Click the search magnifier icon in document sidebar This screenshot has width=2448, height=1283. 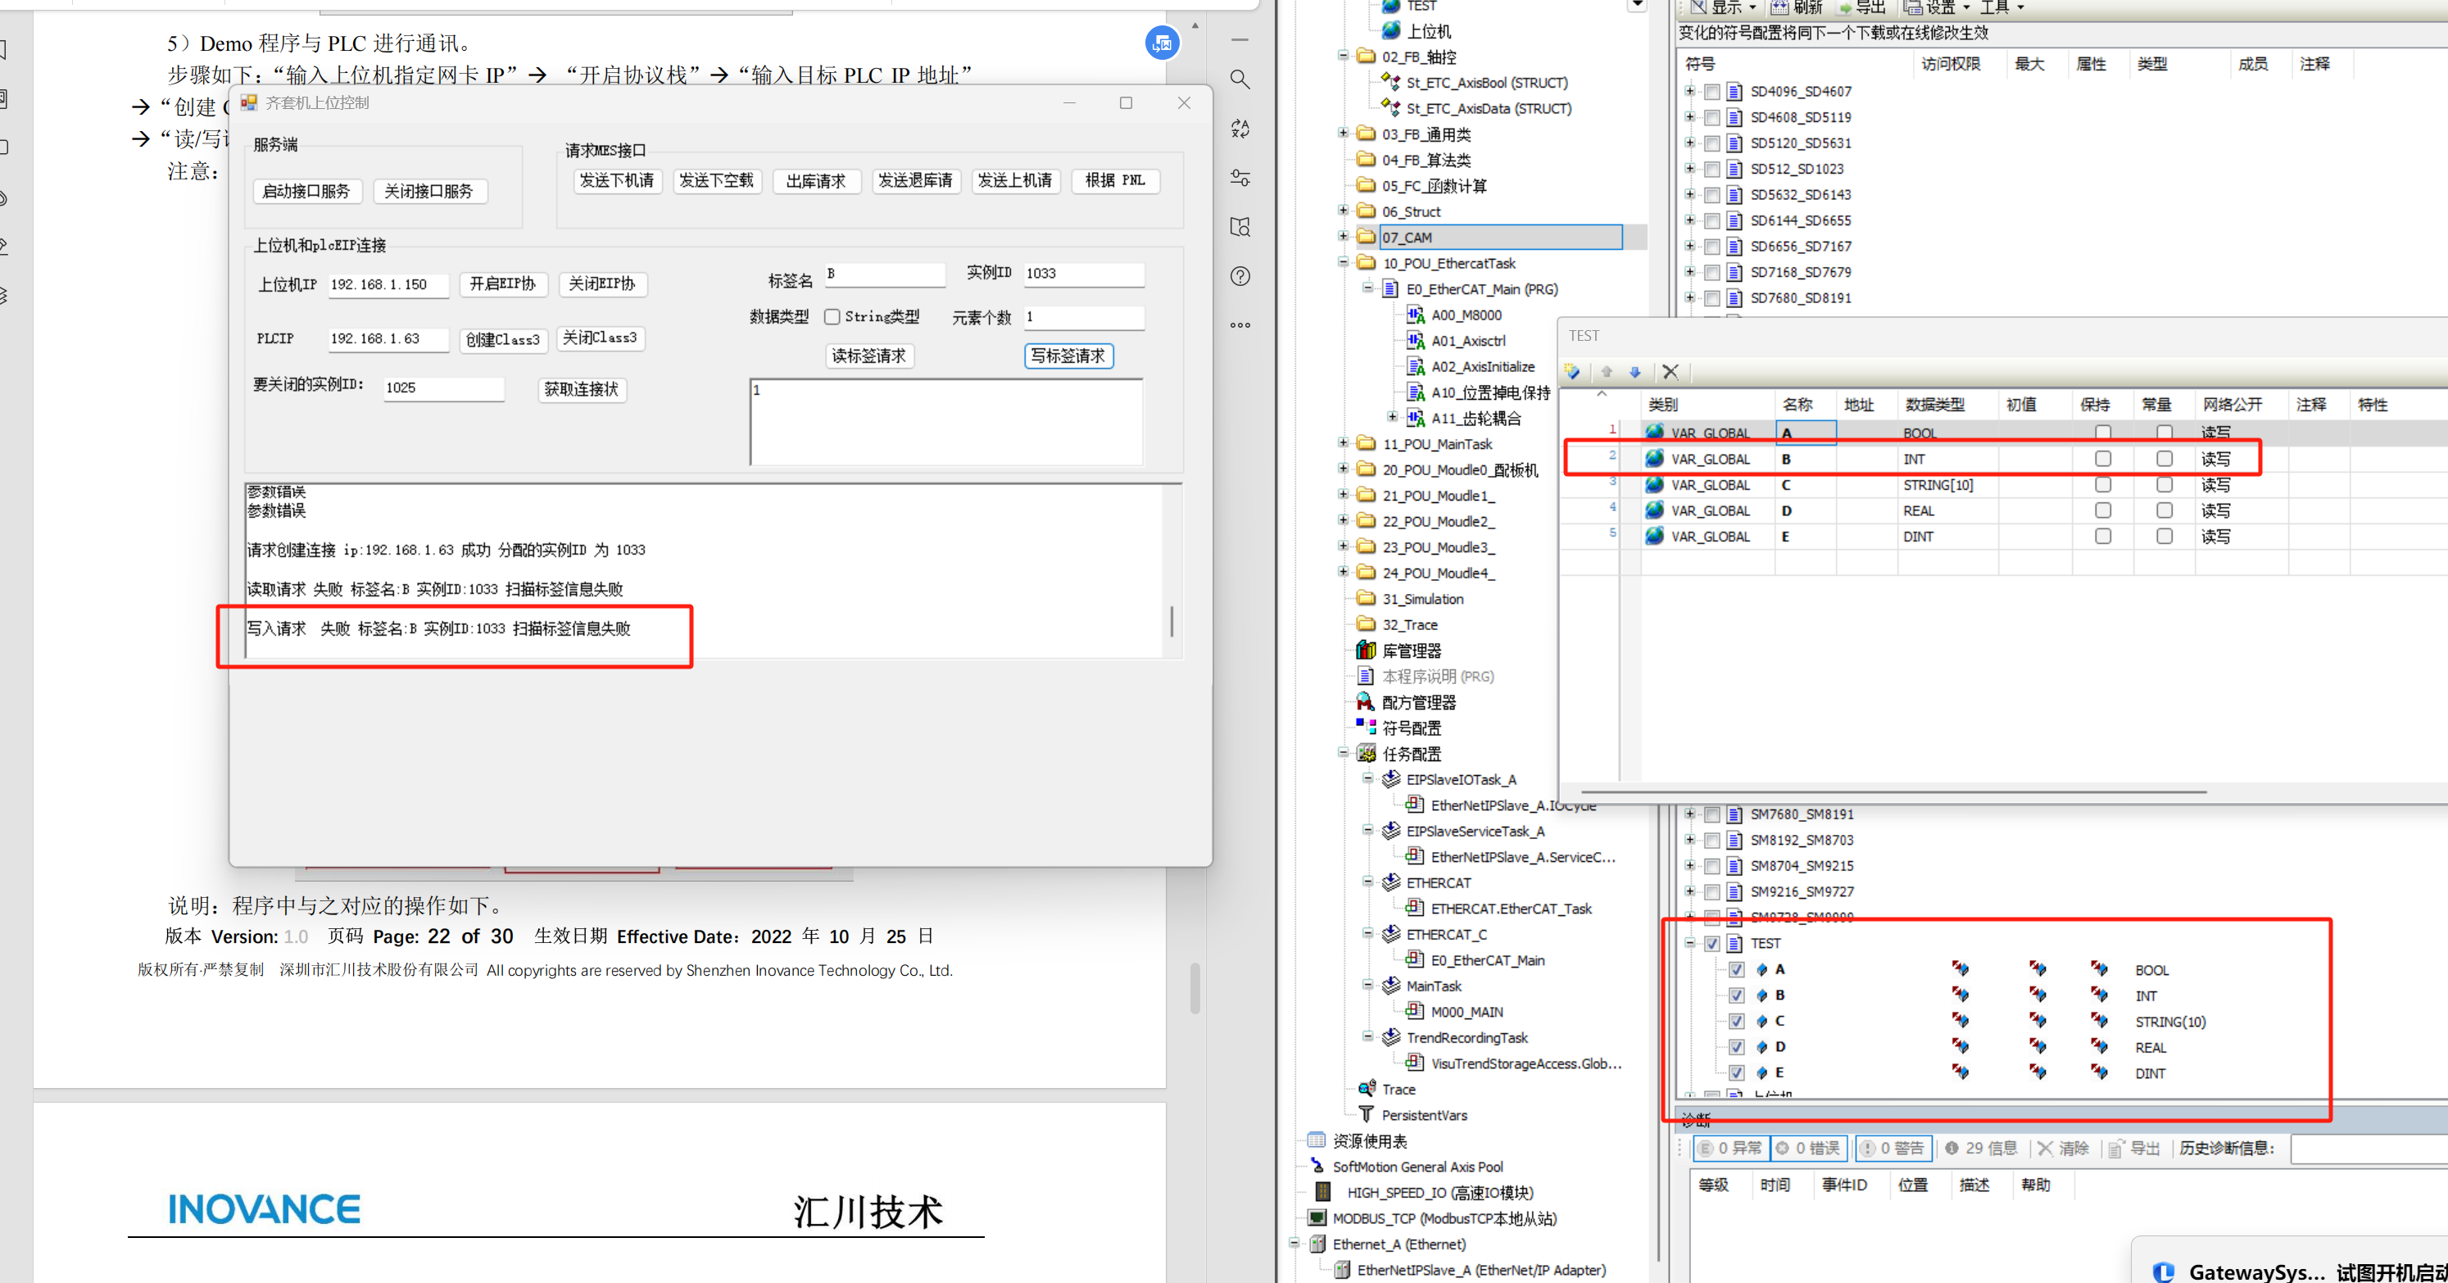coord(1240,79)
